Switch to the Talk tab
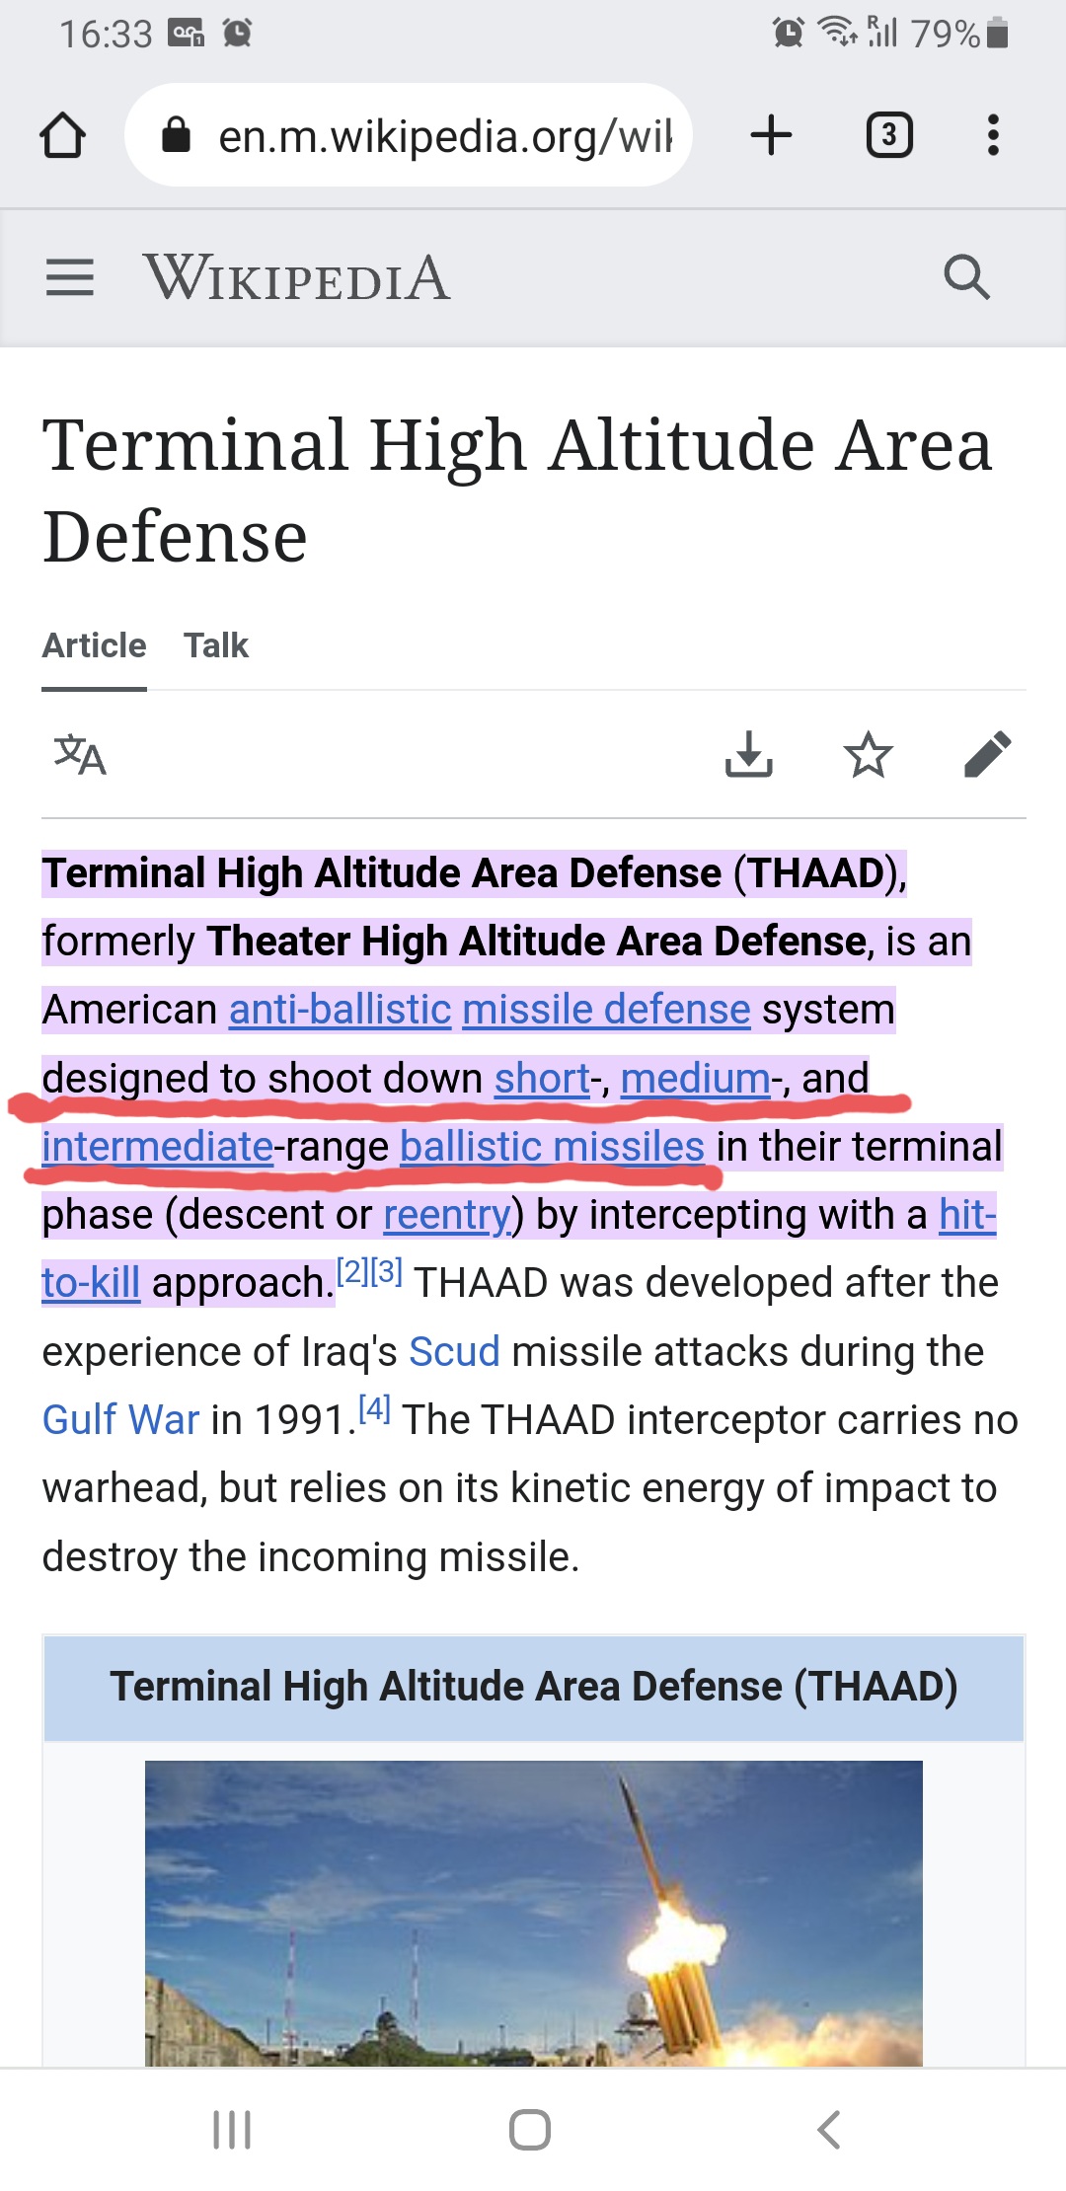The width and height of the screenshot is (1066, 2191). click(216, 645)
